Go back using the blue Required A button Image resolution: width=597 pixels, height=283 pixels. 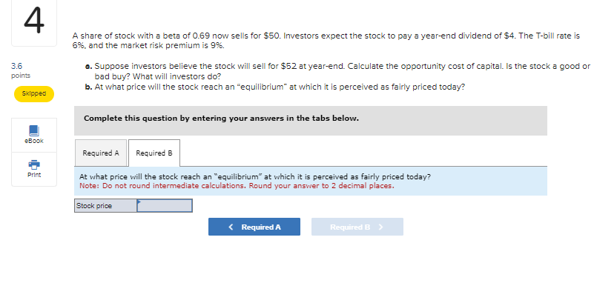tap(254, 227)
